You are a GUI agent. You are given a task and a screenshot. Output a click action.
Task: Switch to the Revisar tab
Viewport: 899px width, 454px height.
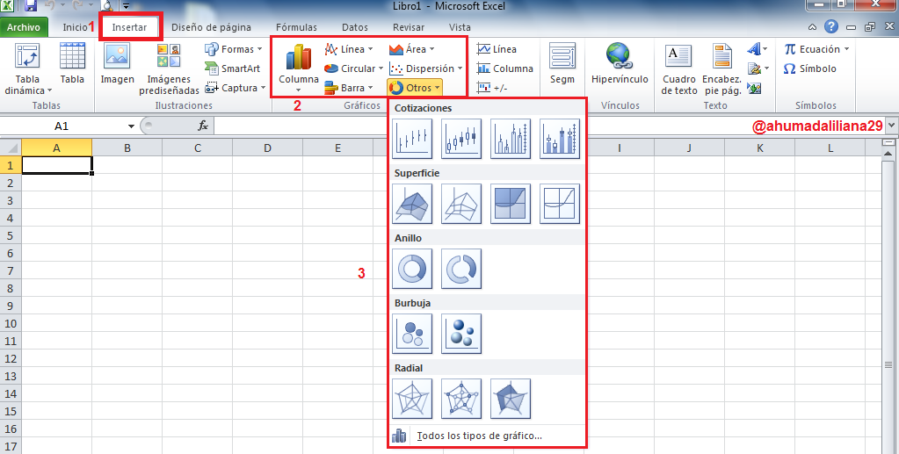click(409, 27)
